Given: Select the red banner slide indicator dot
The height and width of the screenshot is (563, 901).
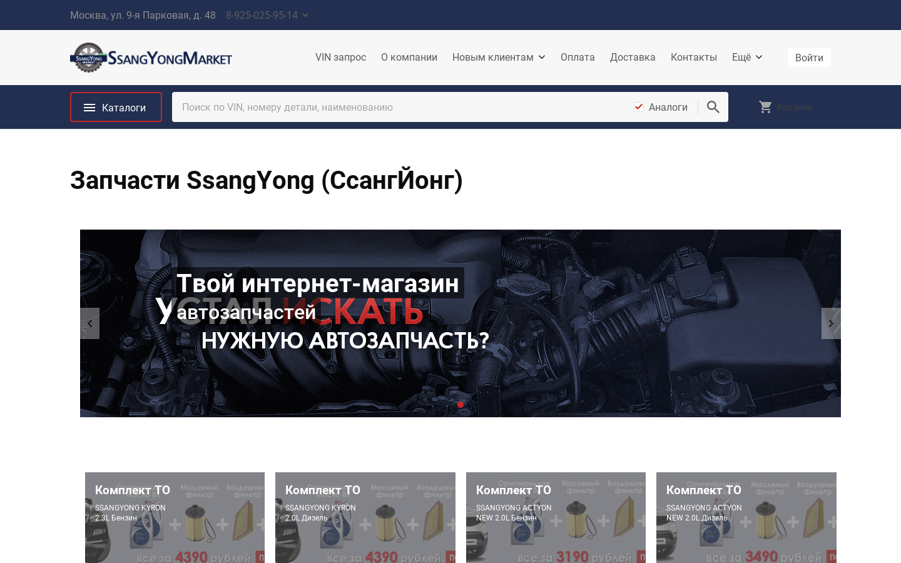Looking at the screenshot, I should [x=461, y=405].
